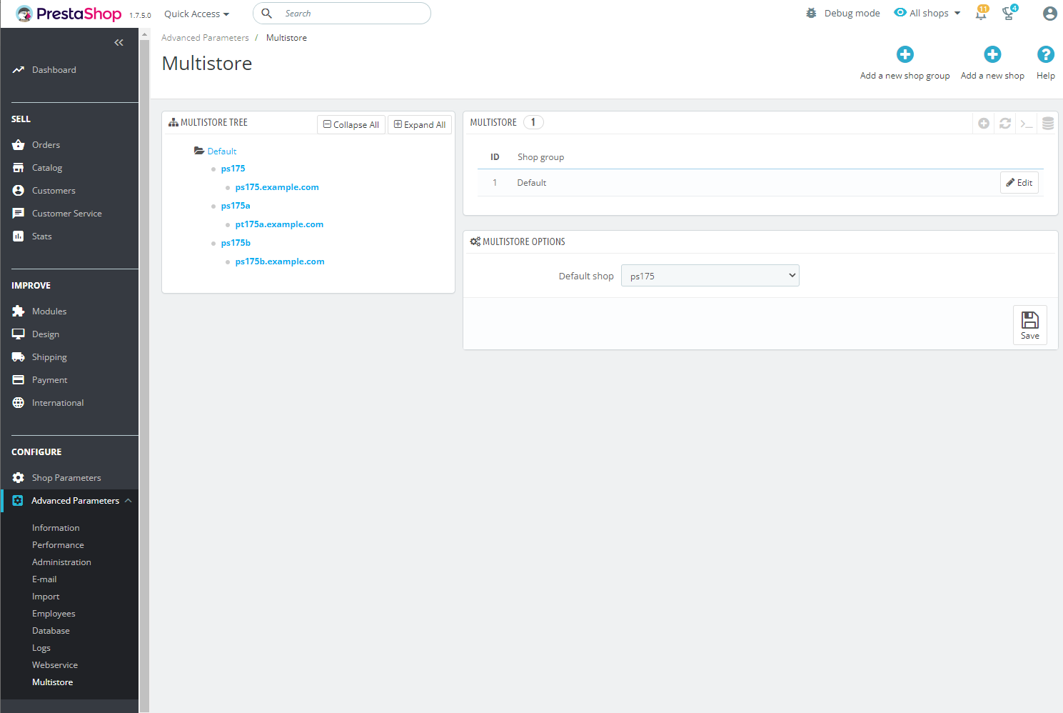Click Add a new shop group plus icon

(x=905, y=54)
